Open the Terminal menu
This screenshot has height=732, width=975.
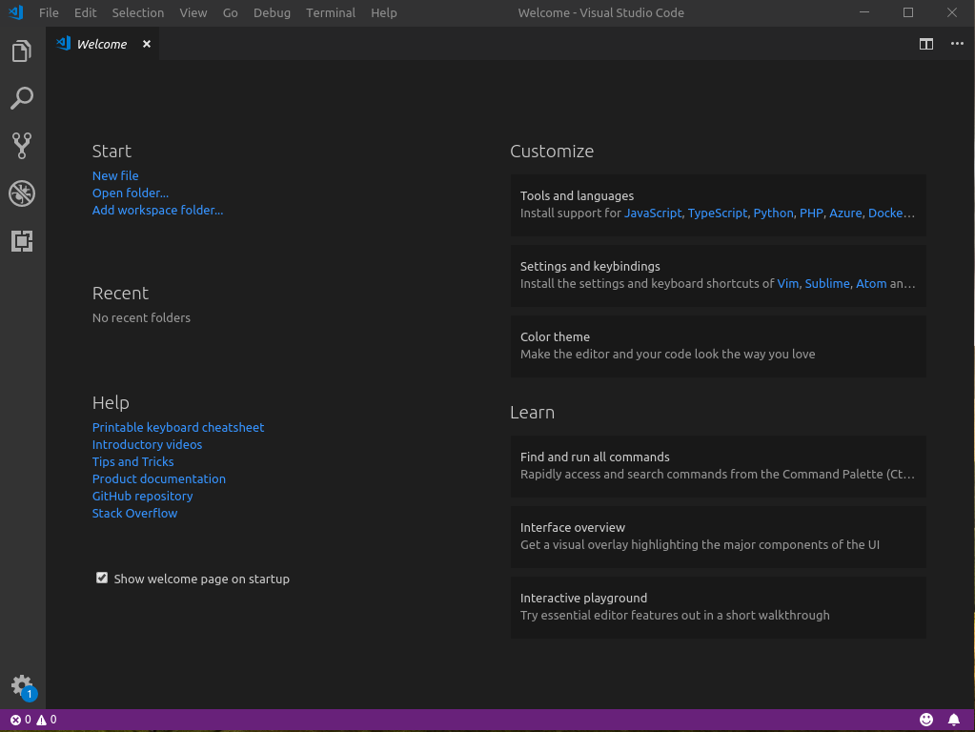[x=331, y=12]
